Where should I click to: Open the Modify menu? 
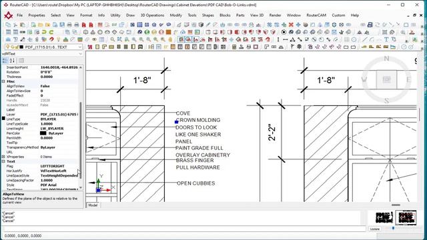tap(175, 15)
